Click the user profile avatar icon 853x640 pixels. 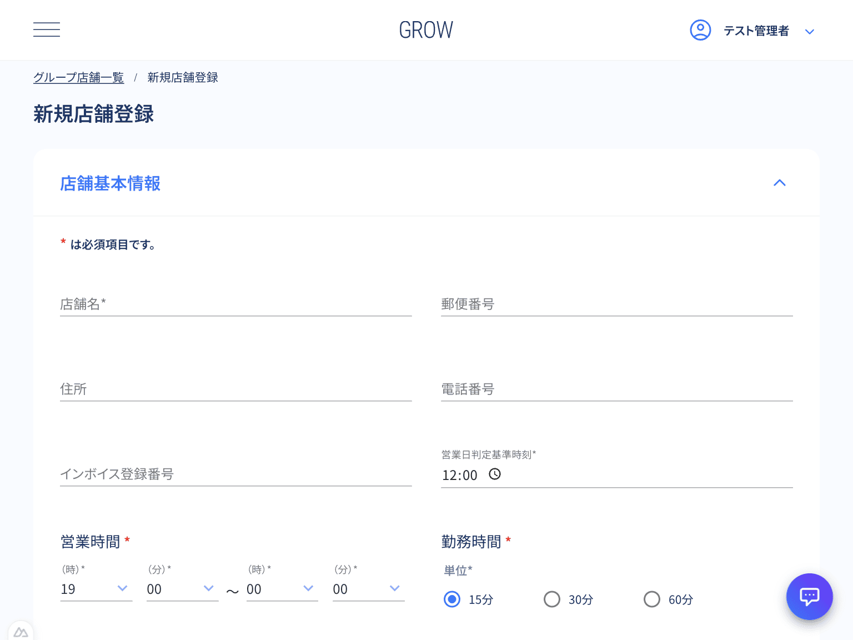pyautogui.click(x=700, y=30)
